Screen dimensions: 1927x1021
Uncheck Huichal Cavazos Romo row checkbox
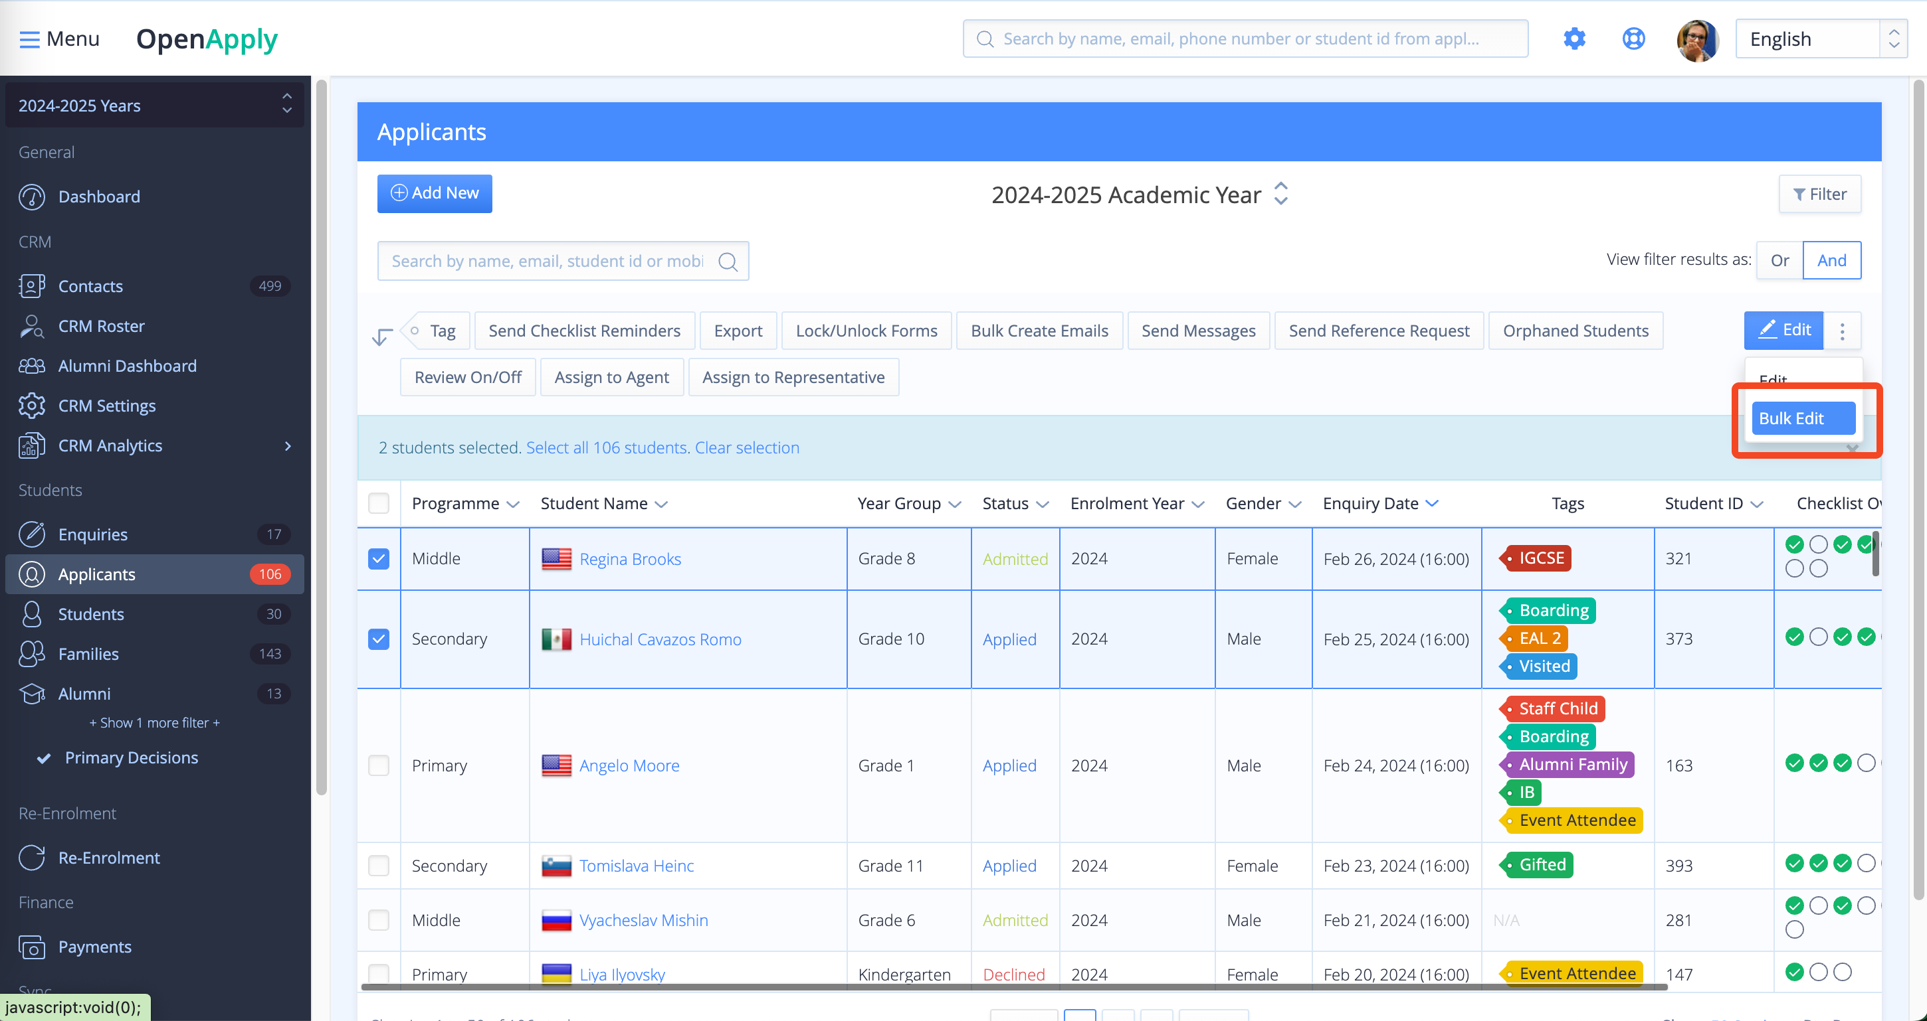379,640
